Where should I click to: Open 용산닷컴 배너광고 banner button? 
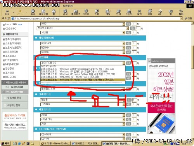pyautogui.click(x=15, y=126)
